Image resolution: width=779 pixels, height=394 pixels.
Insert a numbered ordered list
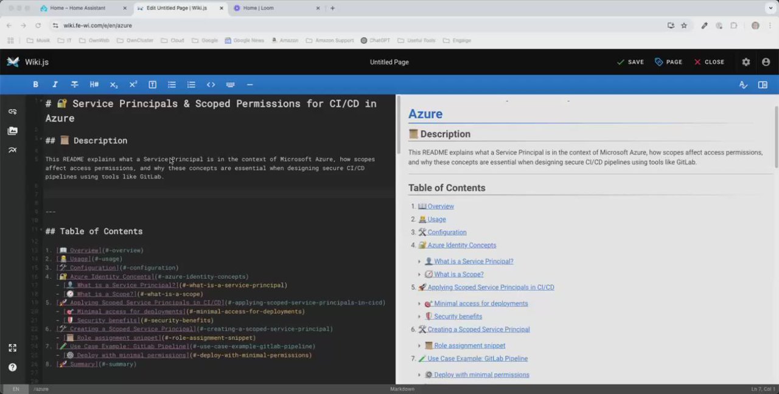point(191,85)
